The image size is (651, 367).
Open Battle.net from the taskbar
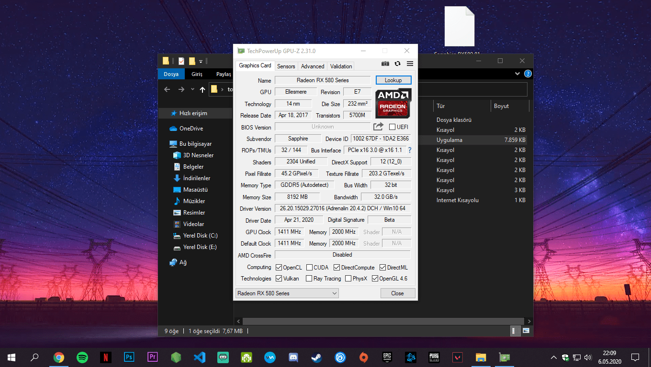point(411,357)
